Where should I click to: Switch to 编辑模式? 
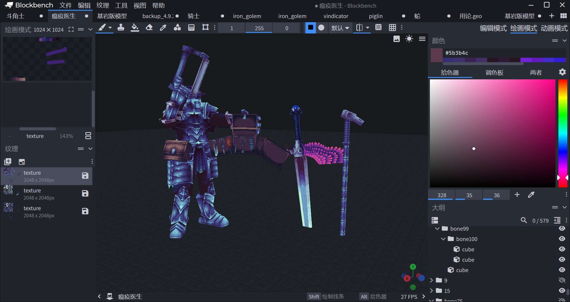(493, 28)
